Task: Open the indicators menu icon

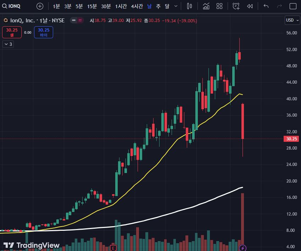Action: 206,6
